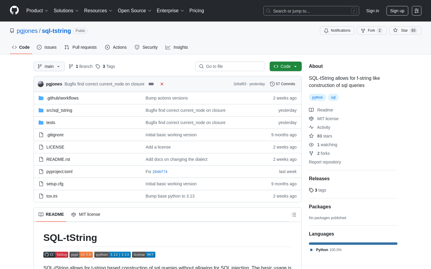The image size is (431, 269).
Task: Click commit hash 2046f74 link
Action: click(x=160, y=172)
